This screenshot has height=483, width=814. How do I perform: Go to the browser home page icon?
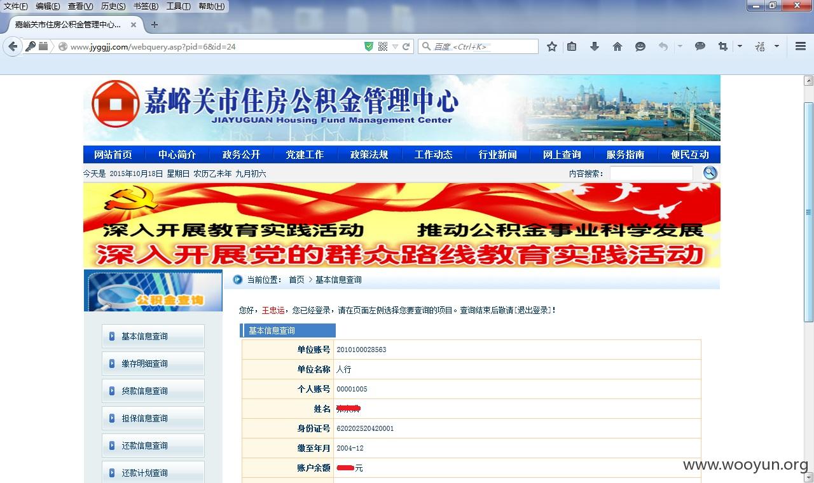coord(617,46)
